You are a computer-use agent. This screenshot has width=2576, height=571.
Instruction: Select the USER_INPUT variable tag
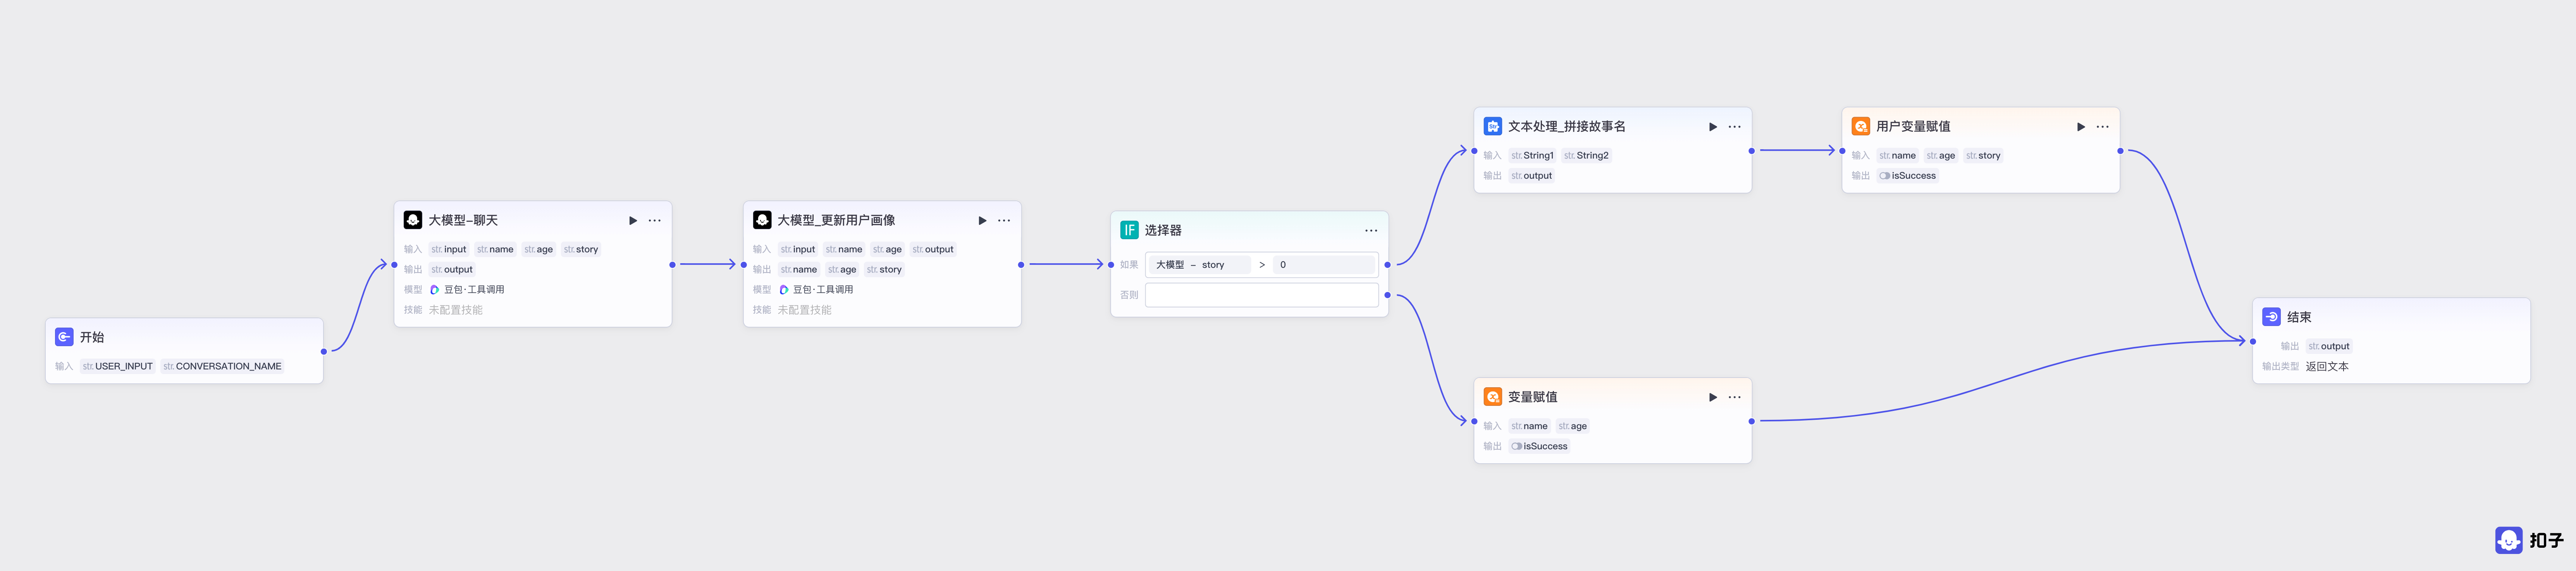point(118,366)
